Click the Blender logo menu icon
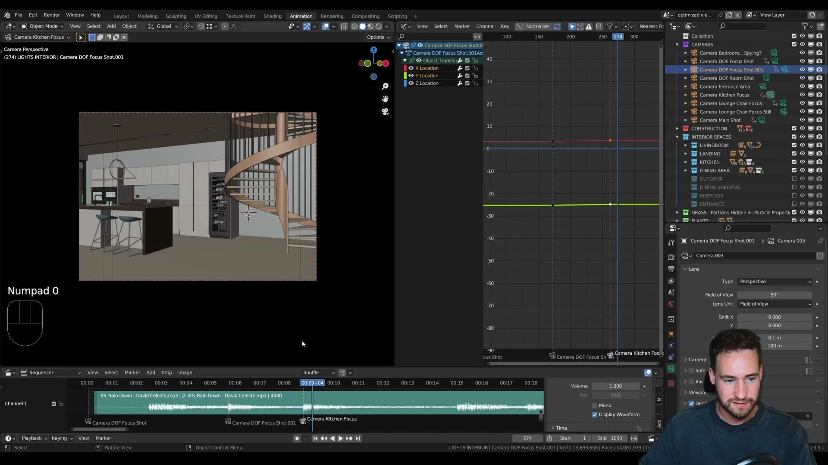The height and width of the screenshot is (465, 828). [x=7, y=15]
